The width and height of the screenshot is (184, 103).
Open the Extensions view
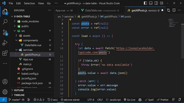(5, 53)
